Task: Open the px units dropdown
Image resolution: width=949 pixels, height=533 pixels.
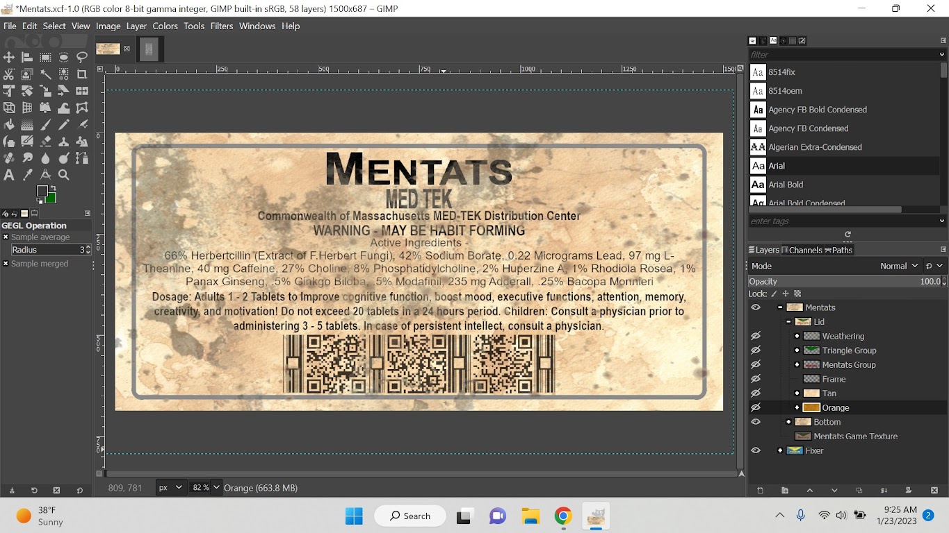Action: (171, 488)
